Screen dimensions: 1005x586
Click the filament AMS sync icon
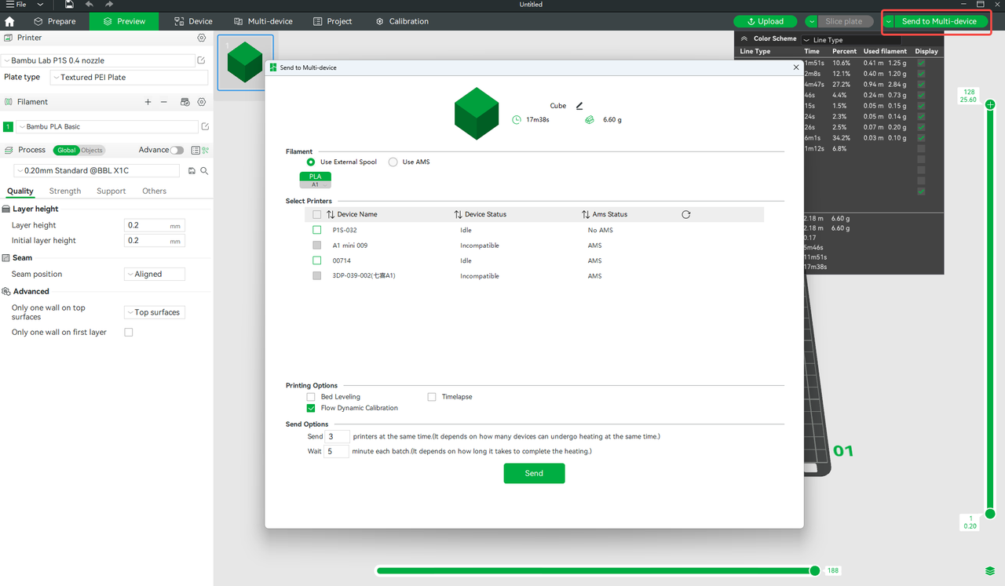point(185,102)
